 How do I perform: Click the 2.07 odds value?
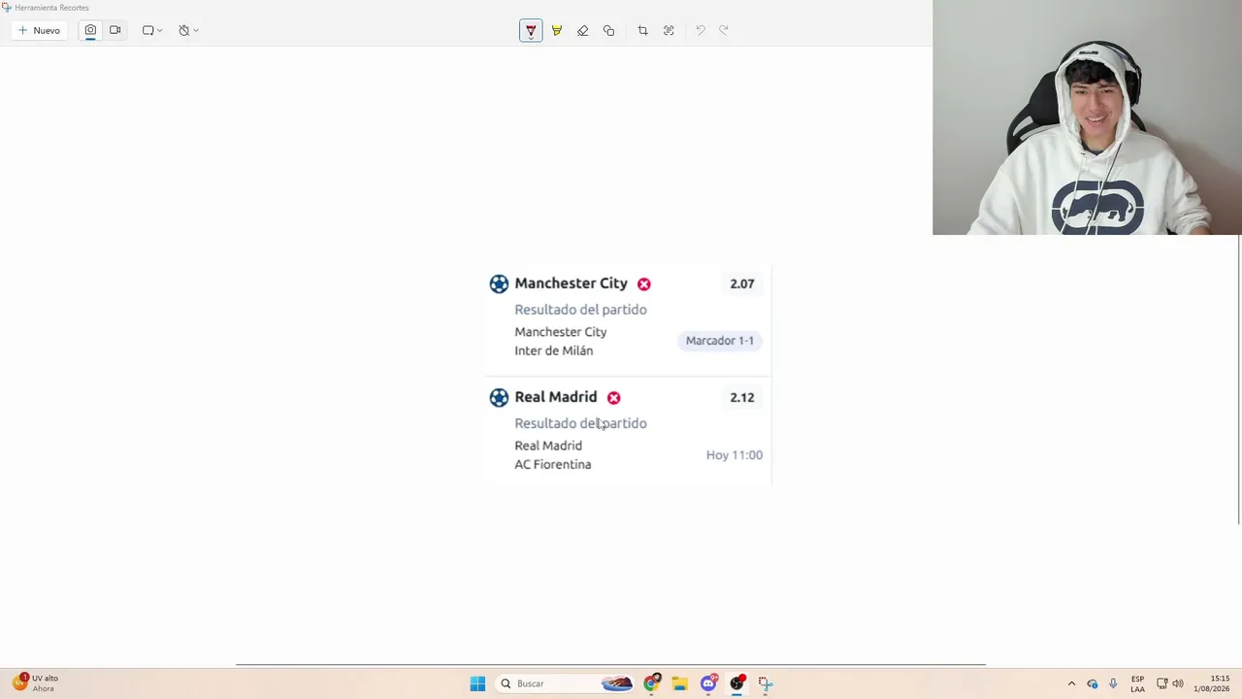742,283
